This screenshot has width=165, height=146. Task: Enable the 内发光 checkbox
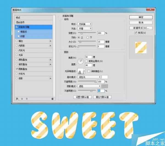(x=16, y=50)
